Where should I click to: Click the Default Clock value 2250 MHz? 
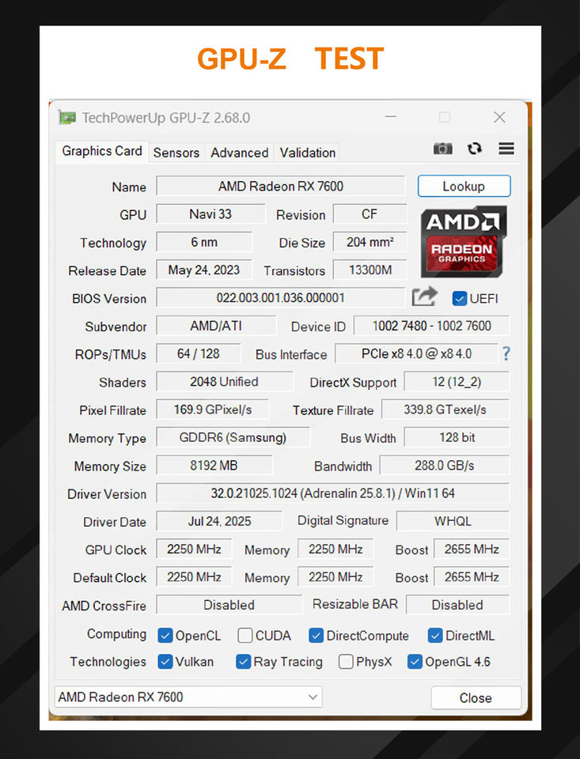pos(194,577)
